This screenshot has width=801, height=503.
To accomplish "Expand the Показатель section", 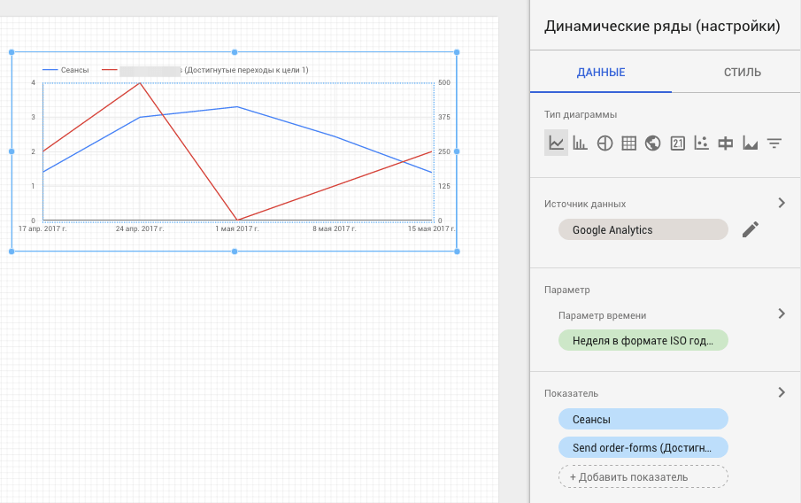I will 781,392.
